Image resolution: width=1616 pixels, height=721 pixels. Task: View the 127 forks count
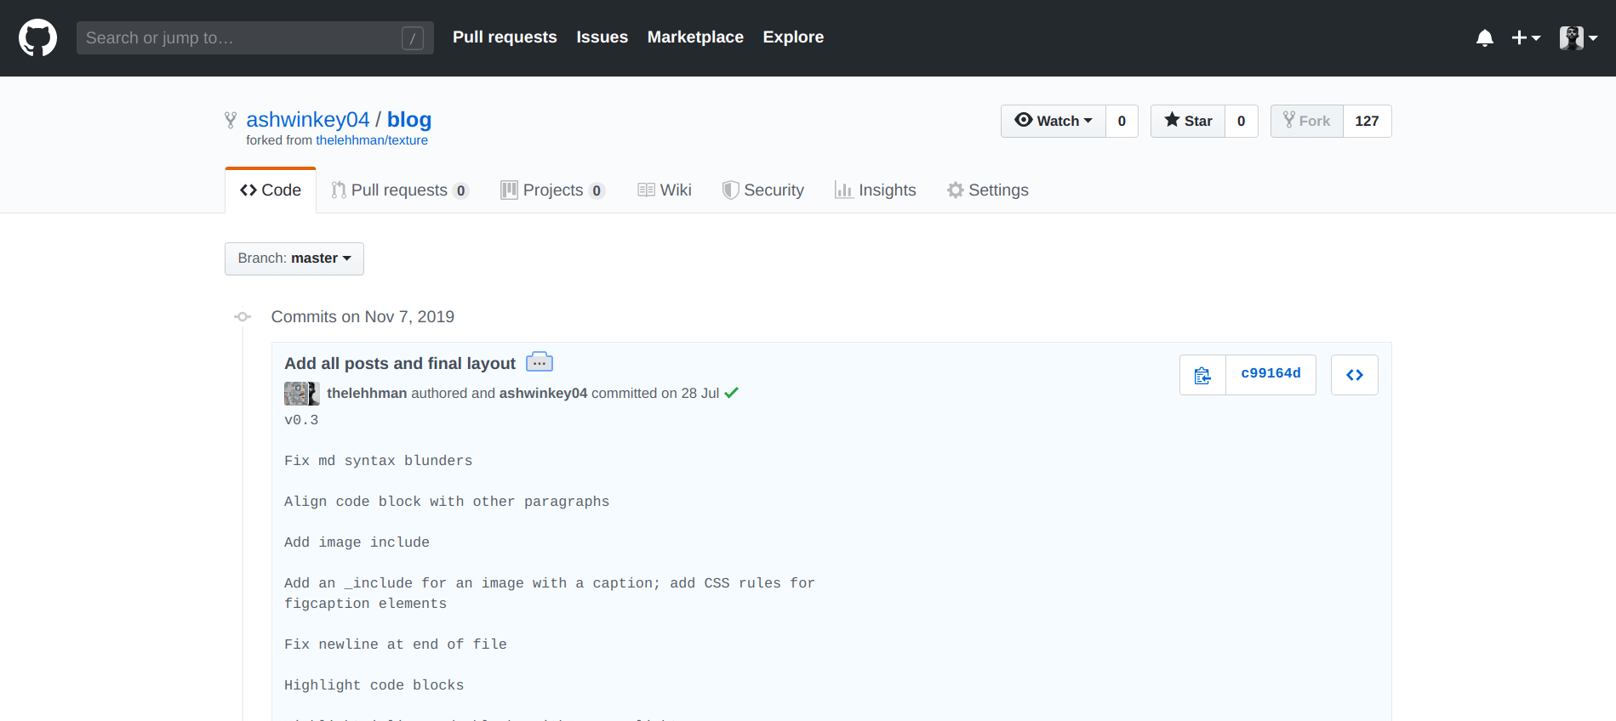(1367, 121)
